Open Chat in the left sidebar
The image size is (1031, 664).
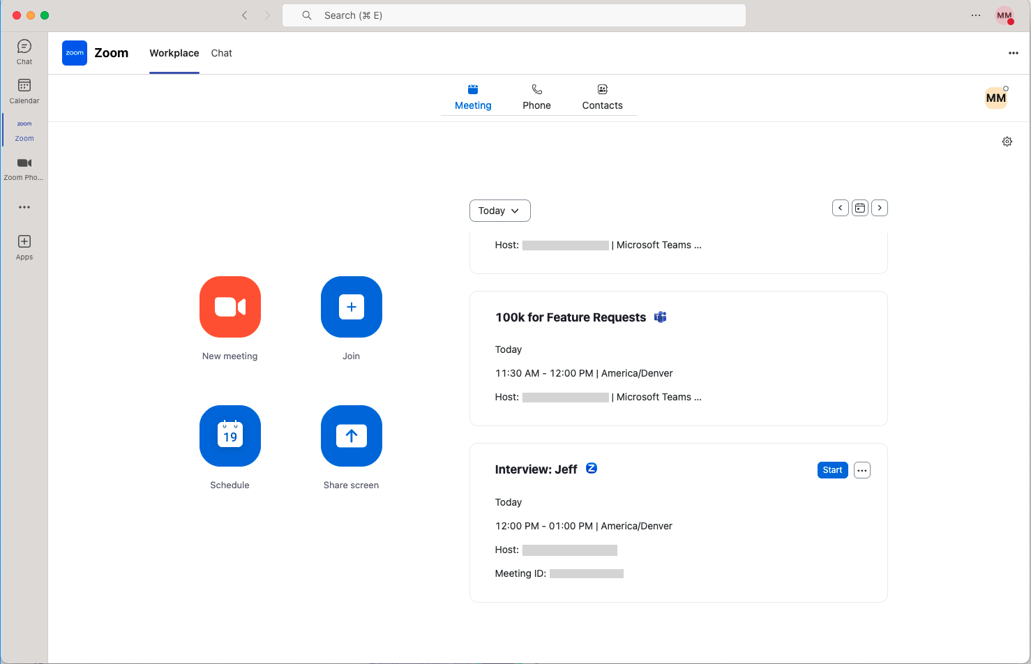pyautogui.click(x=24, y=52)
